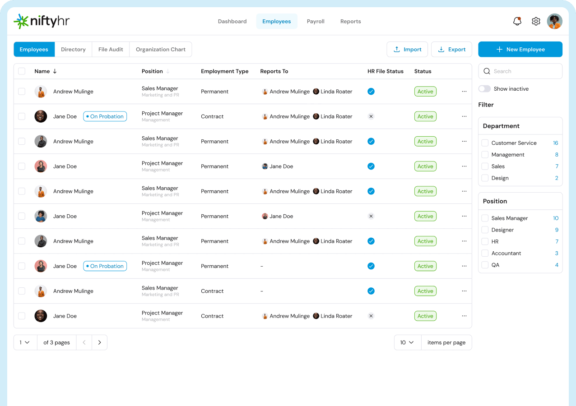Open the items per page dropdown showing 10
The image size is (576, 406).
pos(407,342)
